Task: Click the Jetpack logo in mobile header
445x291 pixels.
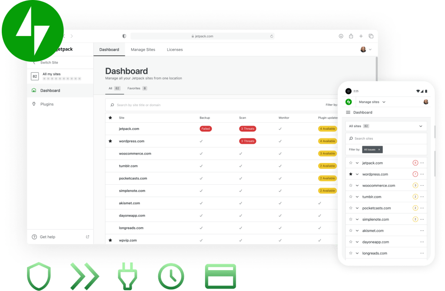Action: tap(349, 102)
